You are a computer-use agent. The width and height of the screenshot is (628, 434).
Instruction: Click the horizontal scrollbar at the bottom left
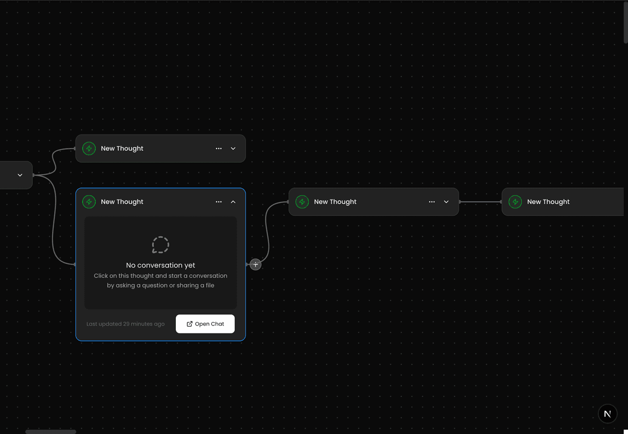tap(50, 431)
